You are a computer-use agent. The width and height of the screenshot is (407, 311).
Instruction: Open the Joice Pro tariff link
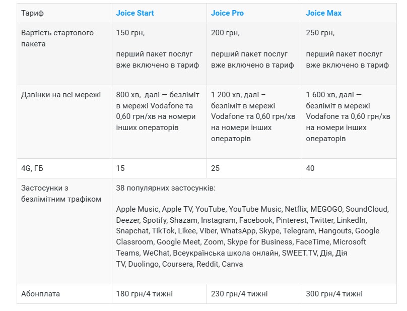coord(227,13)
